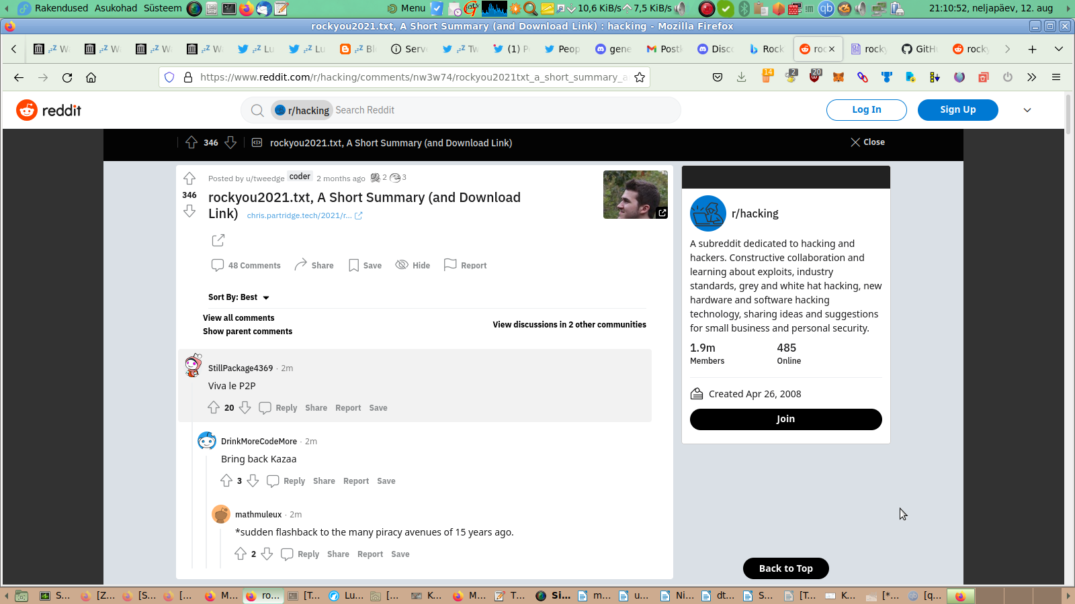Bookmark this page with the star icon

[x=640, y=77]
